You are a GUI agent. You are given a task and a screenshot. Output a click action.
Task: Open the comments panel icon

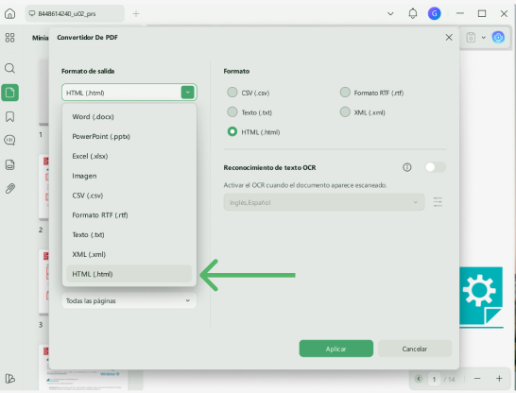[9, 141]
